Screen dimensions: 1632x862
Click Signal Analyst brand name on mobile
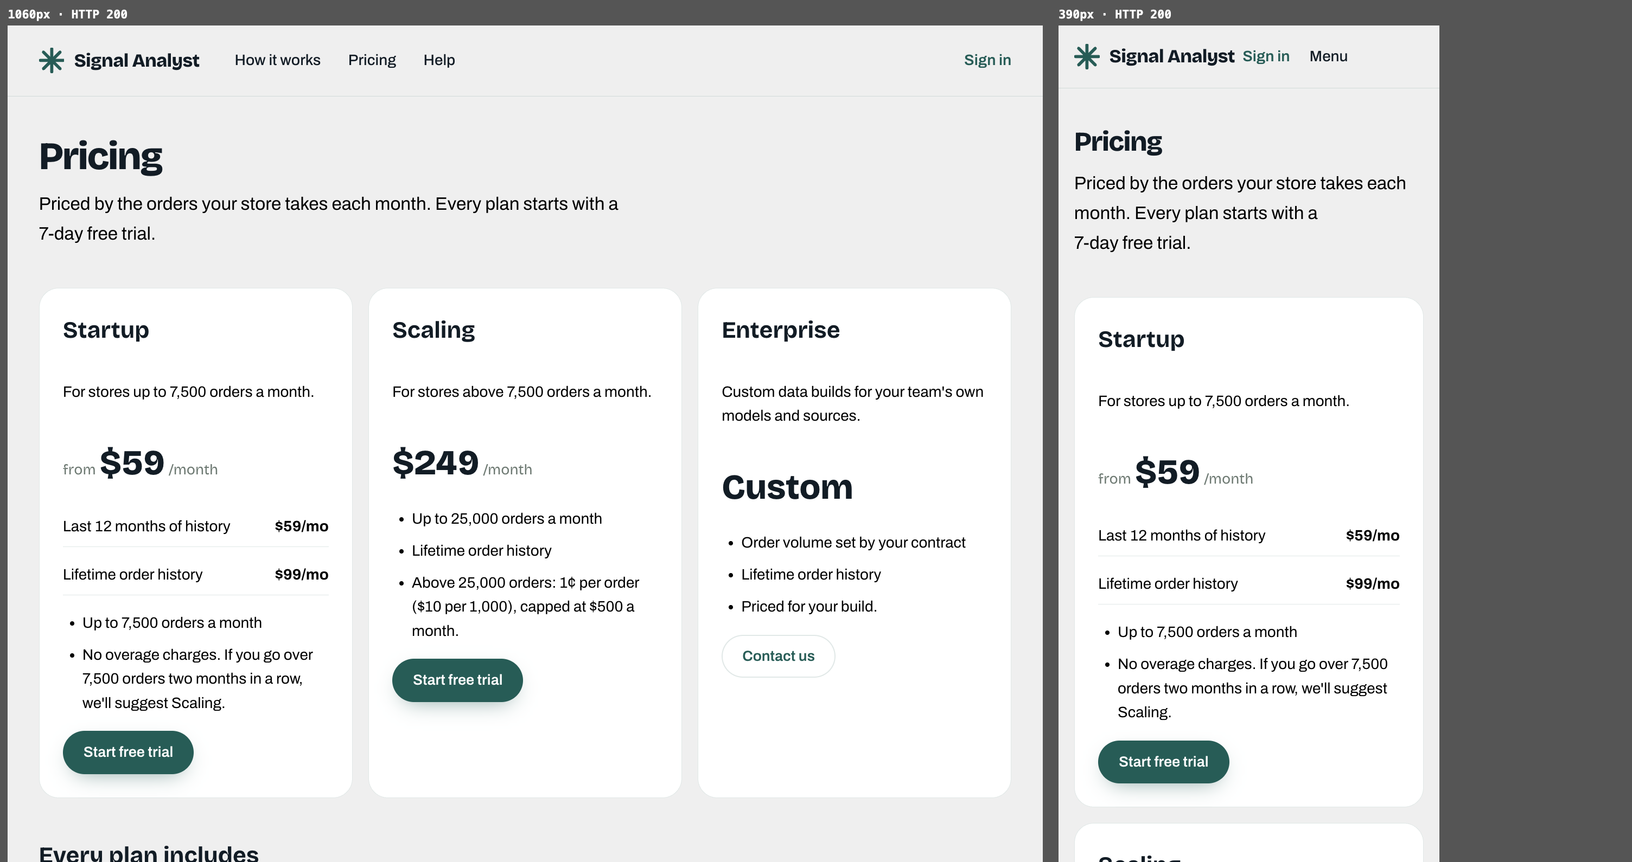tap(1171, 56)
